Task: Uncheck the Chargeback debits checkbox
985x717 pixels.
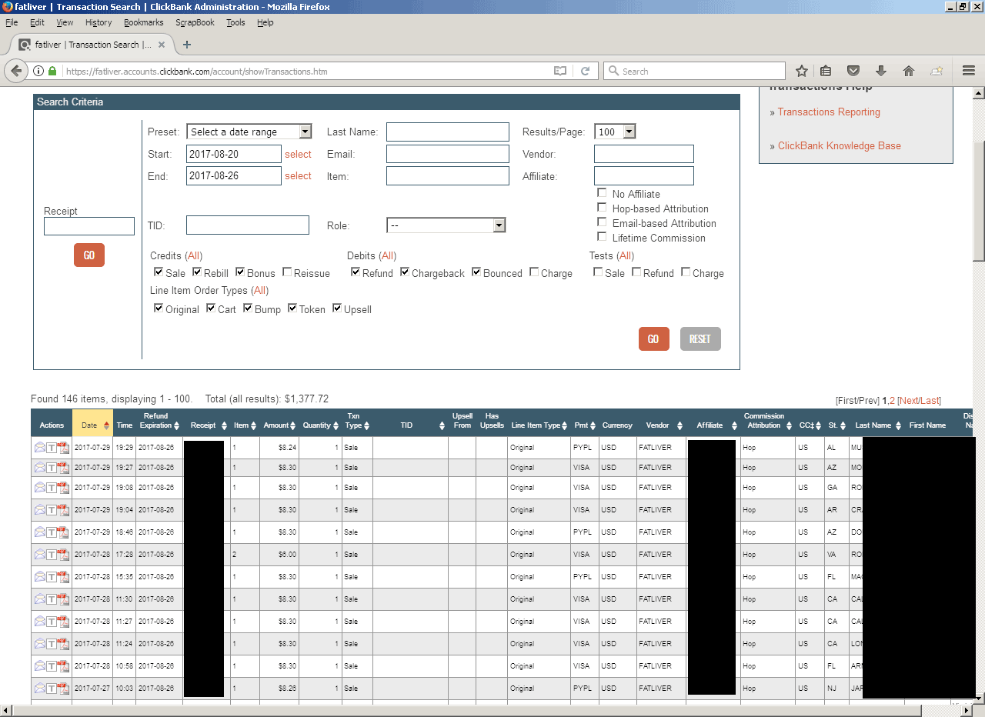Action: coord(405,272)
